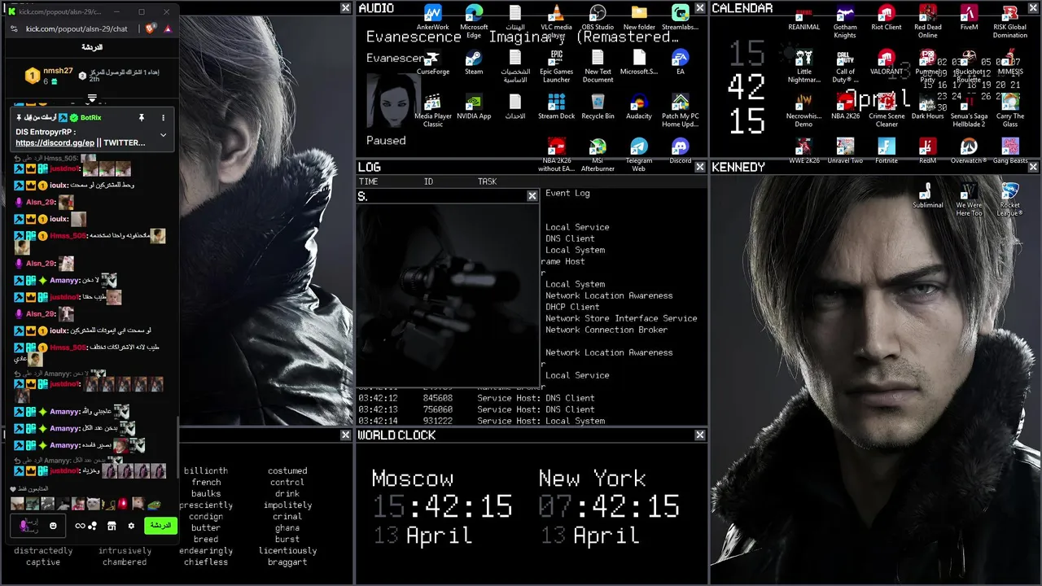Open the pinned message three-dot menu
The width and height of the screenshot is (1042, 586).
(x=163, y=117)
